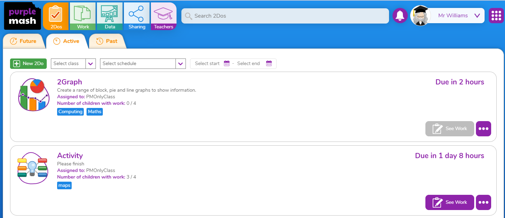The height and width of the screenshot is (218, 505).
Task: Click the Purple Mash logo
Action: tap(22, 16)
